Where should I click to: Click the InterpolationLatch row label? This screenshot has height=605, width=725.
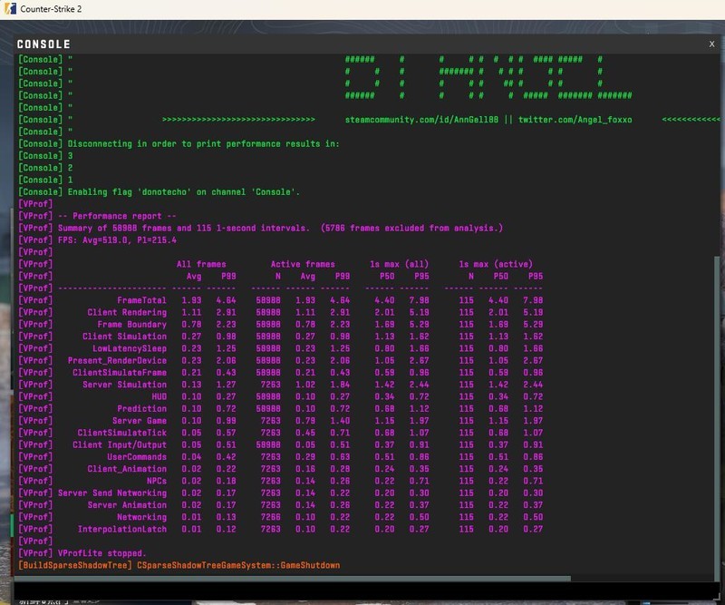click(122, 529)
